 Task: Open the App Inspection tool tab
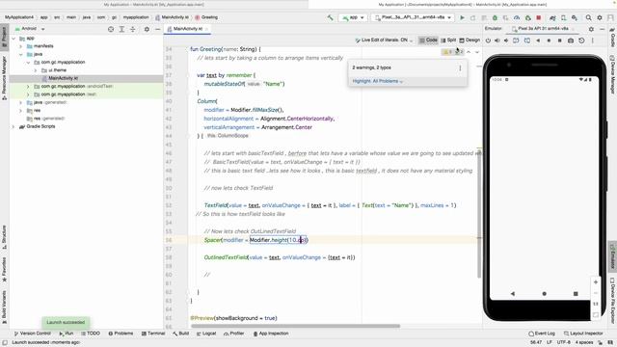[x=271, y=334]
